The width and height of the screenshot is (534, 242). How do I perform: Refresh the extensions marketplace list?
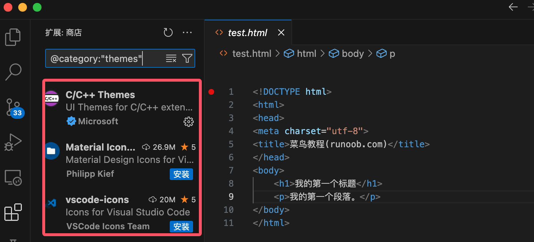coord(168,33)
